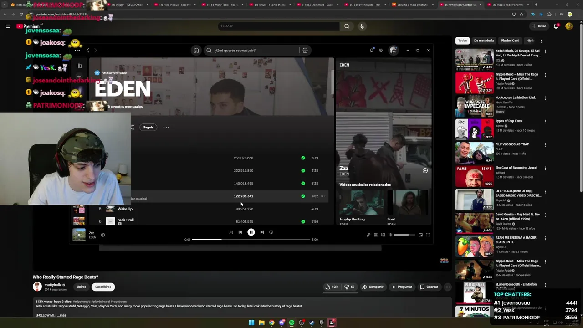
Task: Open Spotify three-dot menu at top left
Action: (77, 51)
